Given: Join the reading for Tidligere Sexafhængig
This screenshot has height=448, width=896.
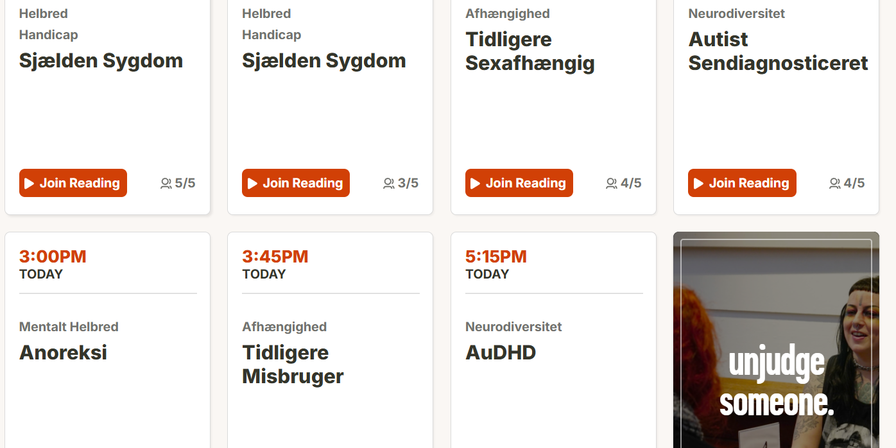Looking at the screenshot, I should [x=519, y=183].
